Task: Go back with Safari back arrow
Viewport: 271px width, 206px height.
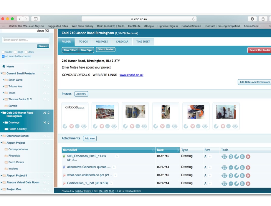Action: (20, 19)
